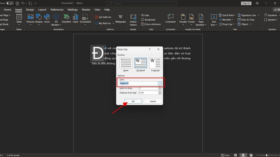This screenshot has width=280, height=157.
Task: Open the Pictures insert tool
Action: click(x=30, y=20)
